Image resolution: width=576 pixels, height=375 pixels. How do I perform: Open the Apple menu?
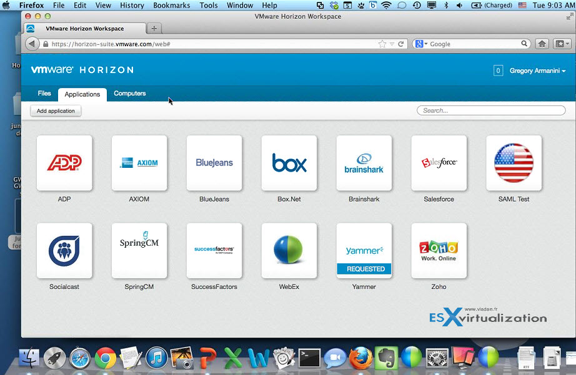coord(6,5)
